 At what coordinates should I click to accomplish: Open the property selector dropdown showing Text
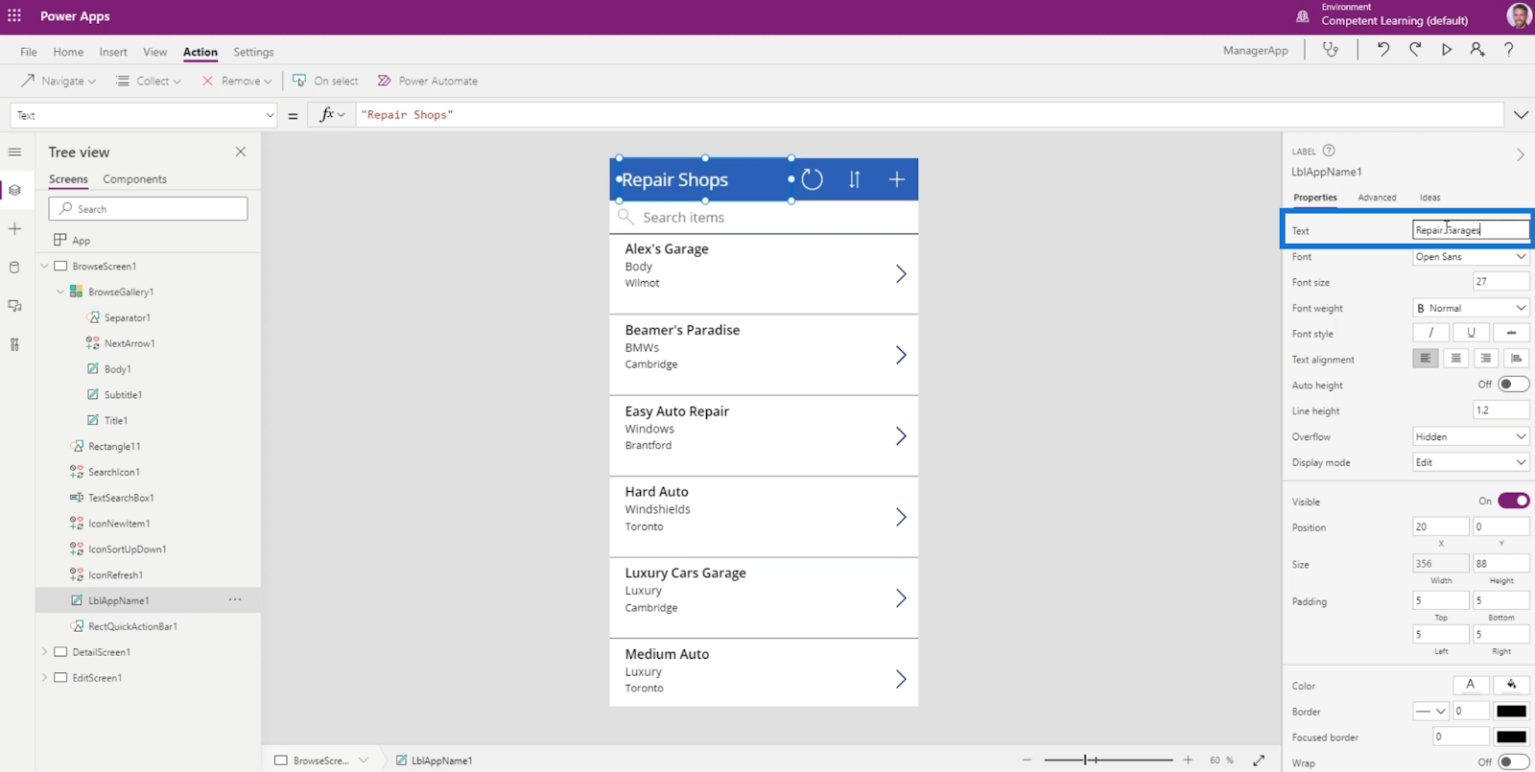(x=144, y=115)
